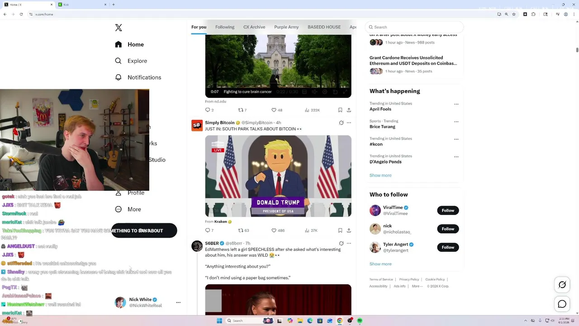Open Spotify from the taskbar
The height and width of the screenshot is (326, 579).
pyautogui.click(x=360, y=321)
